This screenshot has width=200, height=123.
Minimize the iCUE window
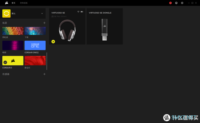tap(189, 3)
